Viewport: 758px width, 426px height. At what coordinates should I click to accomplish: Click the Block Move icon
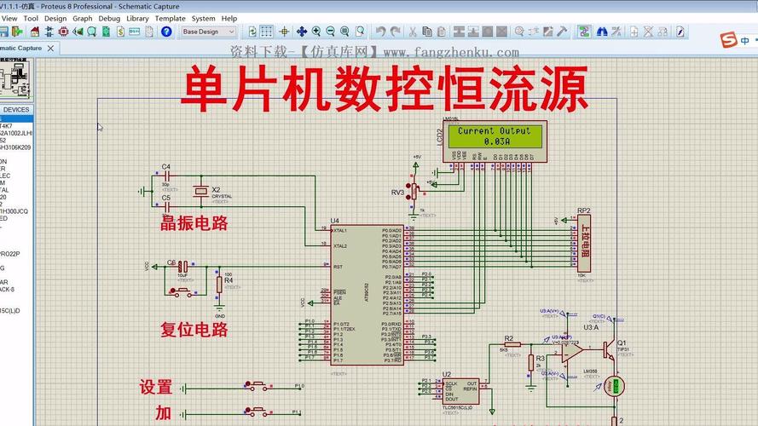[x=473, y=32]
